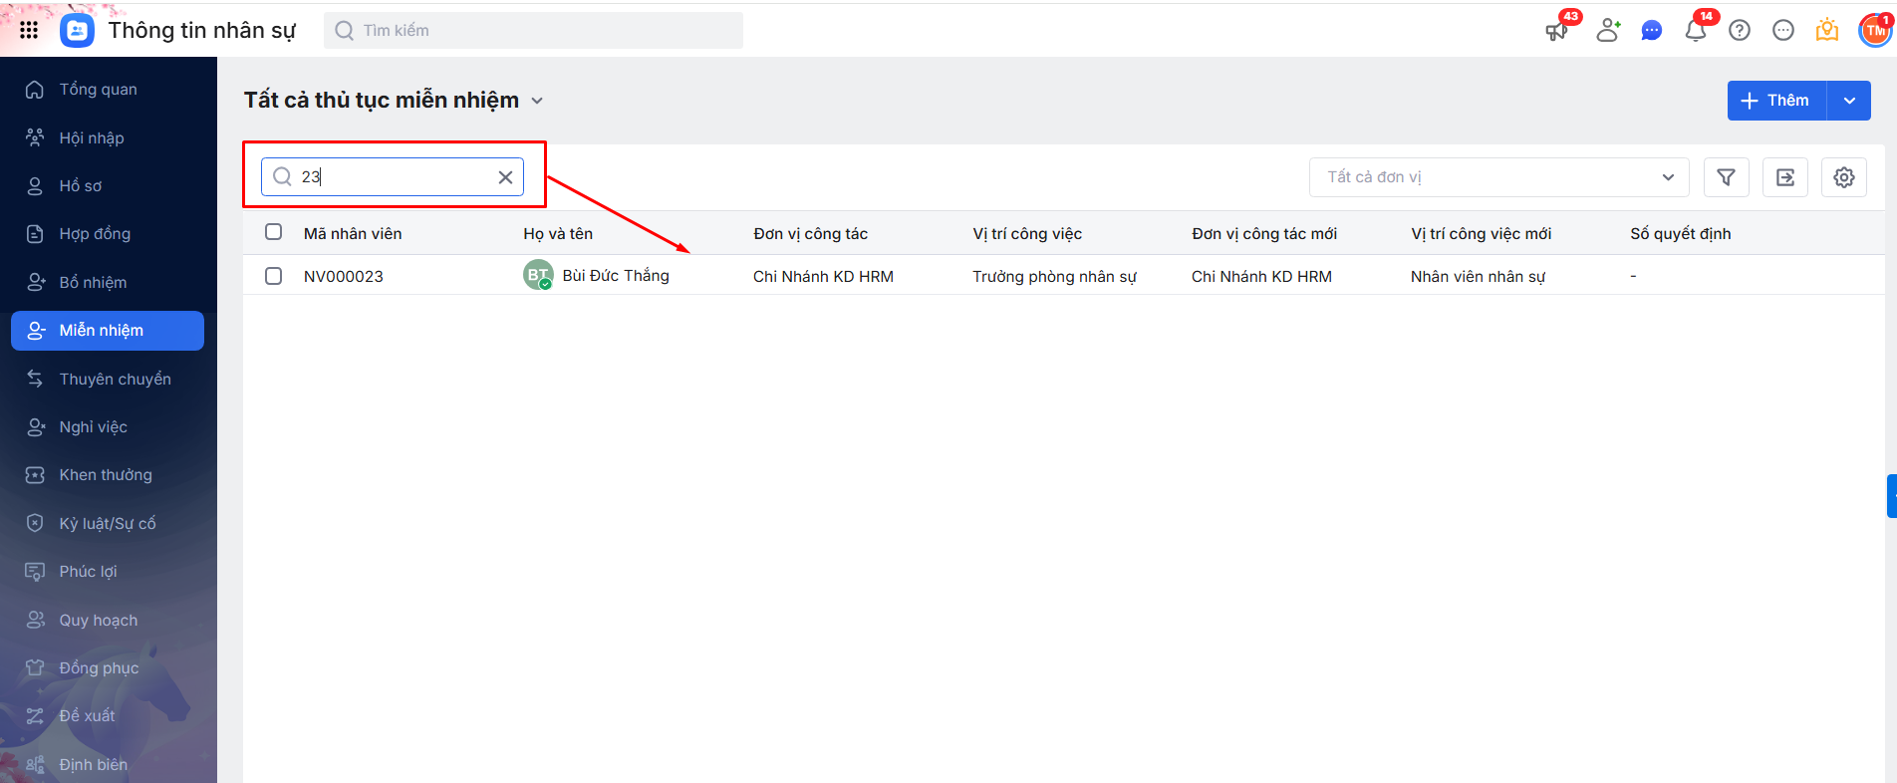This screenshot has height=783, width=1897.
Task: Click Số quyết định column header
Action: click(1681, 234)
